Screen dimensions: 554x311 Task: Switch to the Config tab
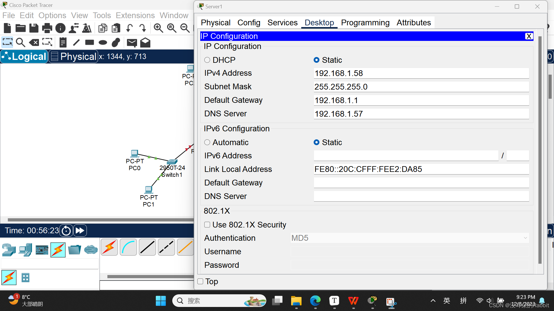click(x=249, y=22)
